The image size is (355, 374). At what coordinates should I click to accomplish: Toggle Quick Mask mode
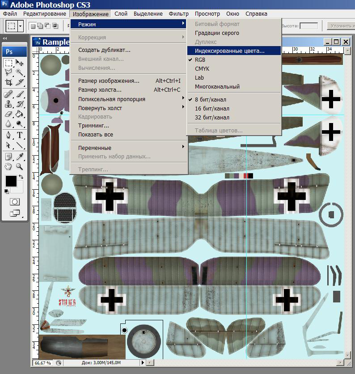click(15, 202)
